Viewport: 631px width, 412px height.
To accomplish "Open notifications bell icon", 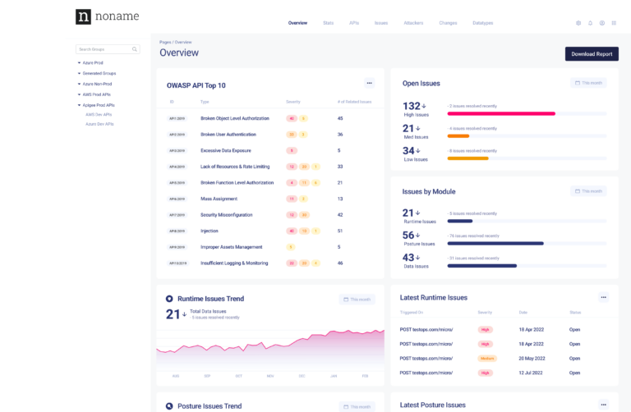I will coord(590,23).
